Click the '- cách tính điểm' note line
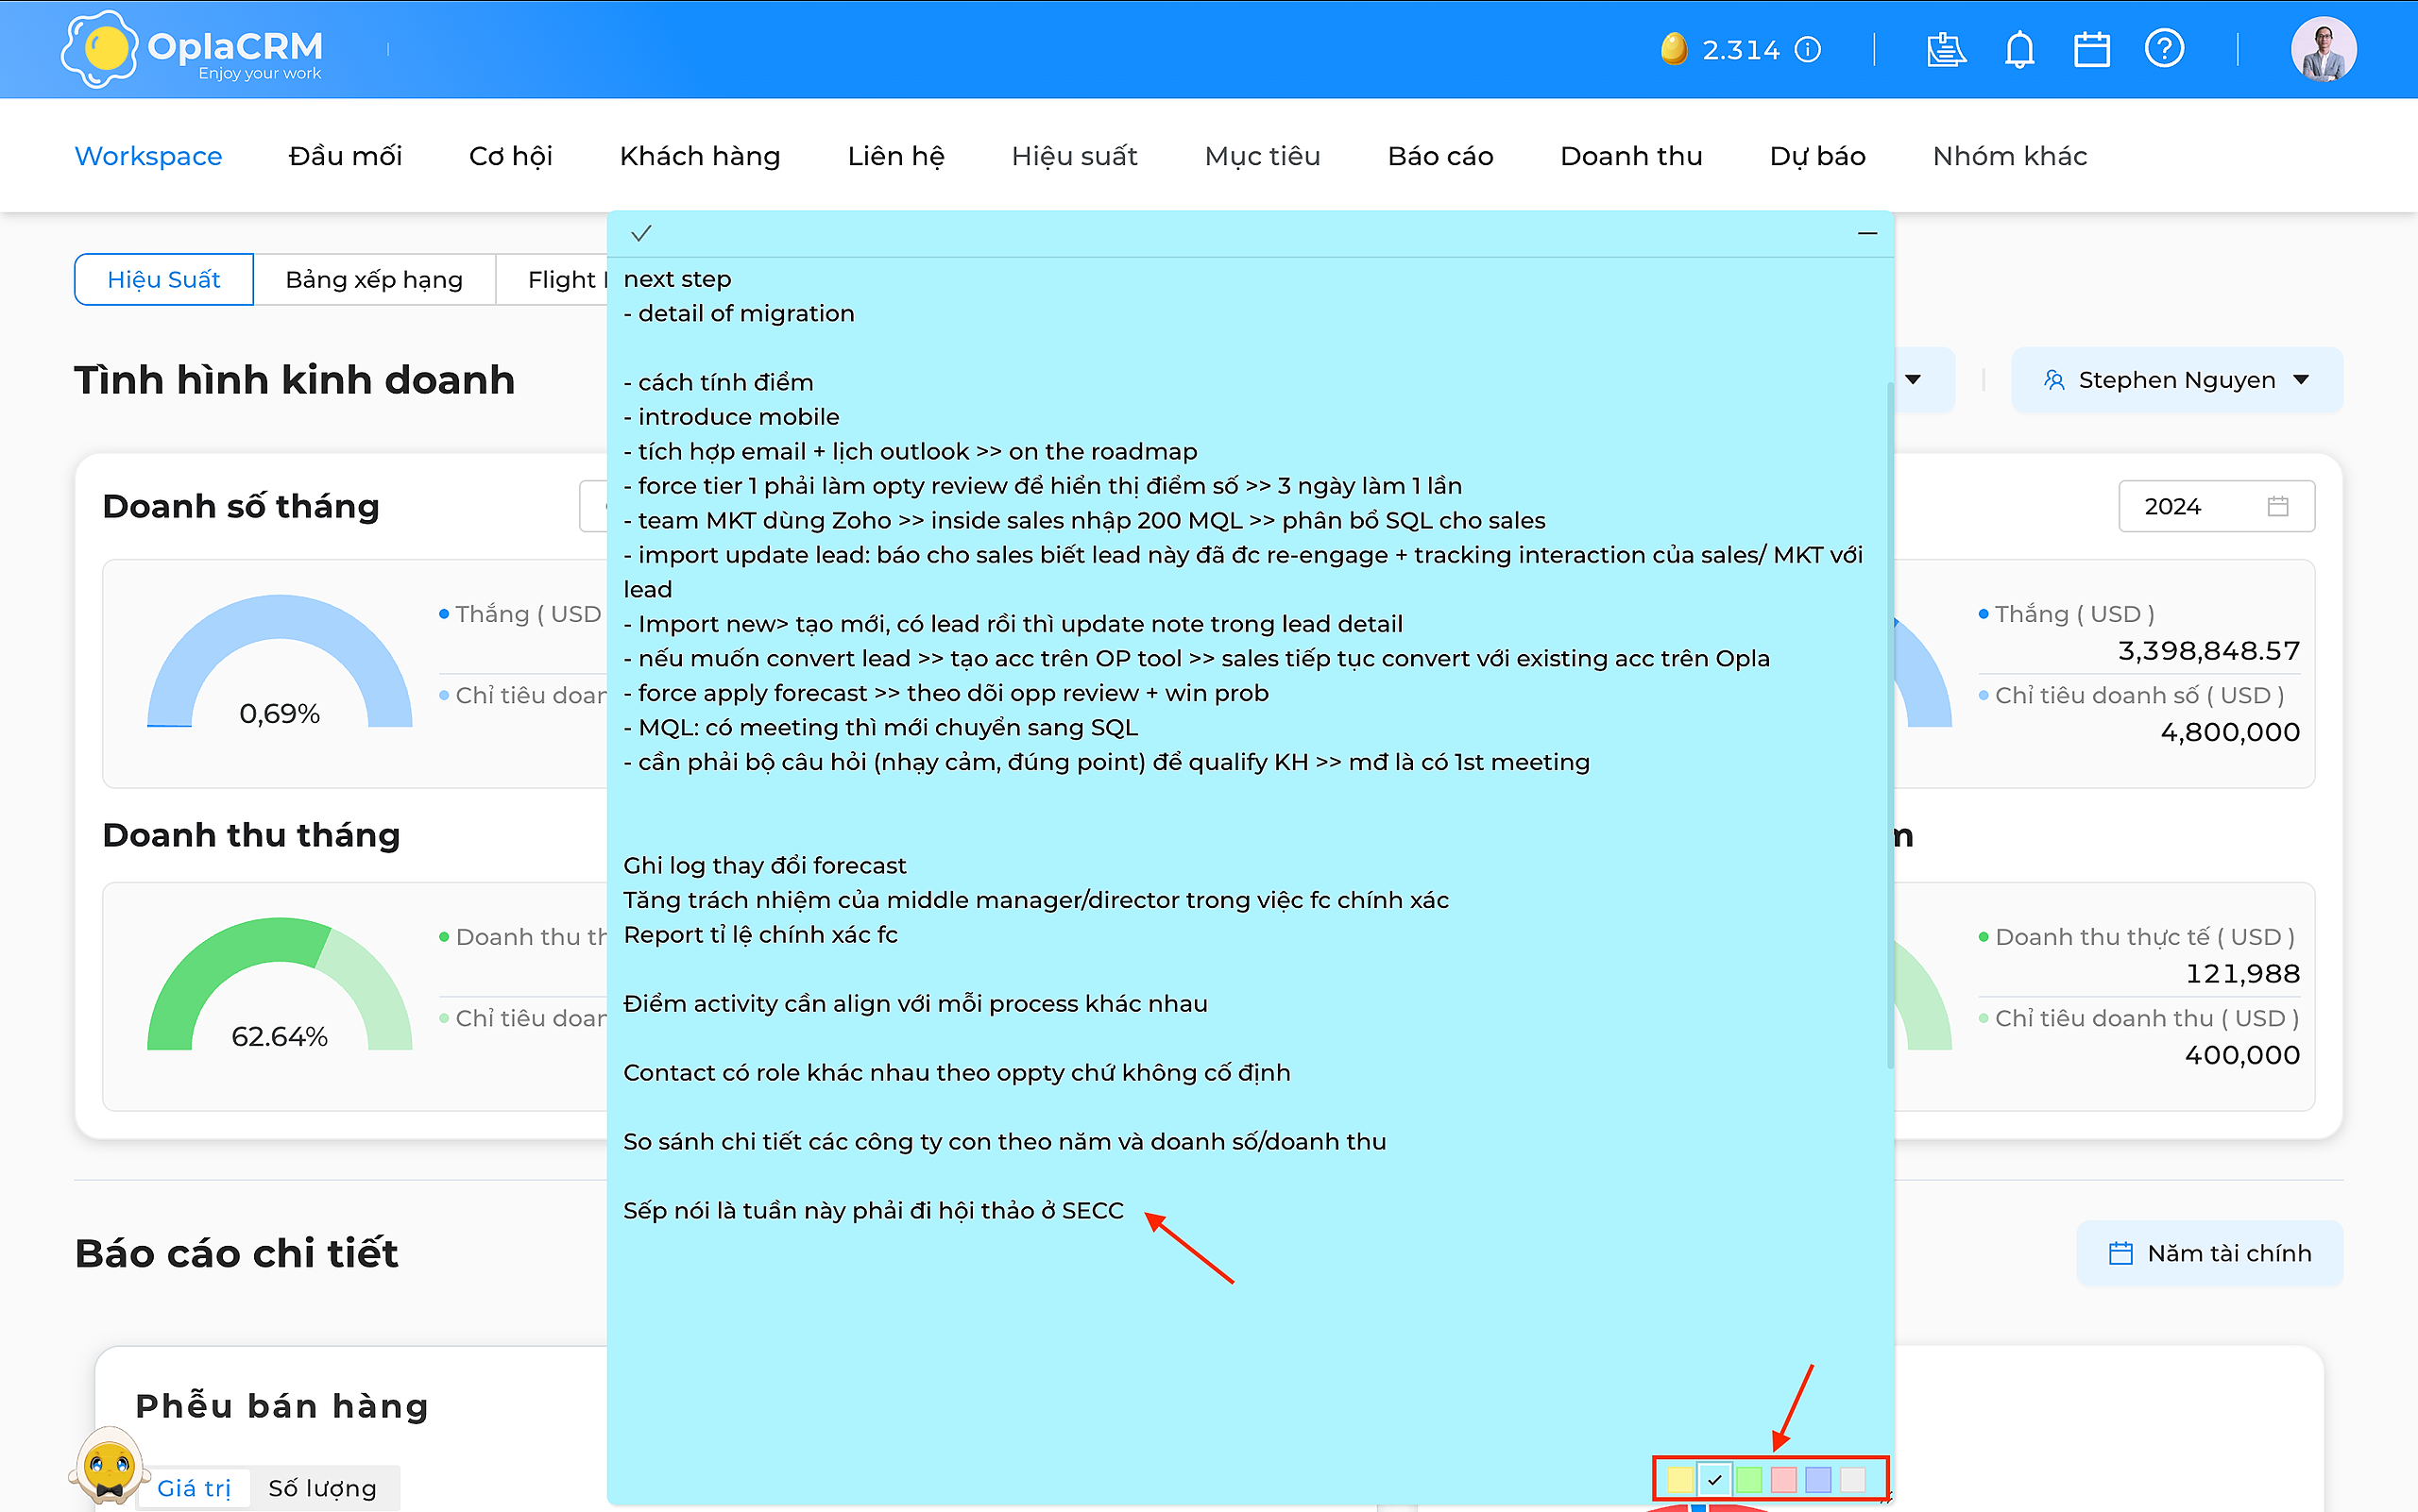 tap(719, 382)
